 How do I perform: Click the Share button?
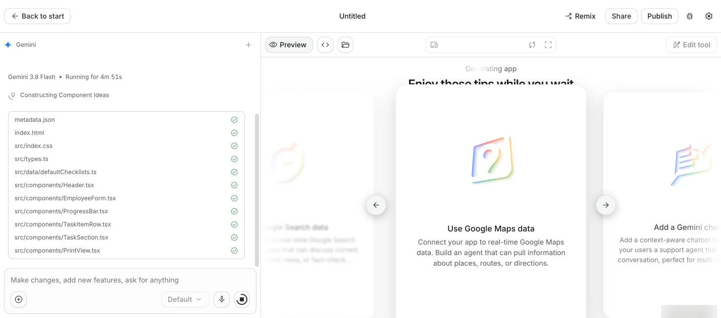pyautogui.click(x=621, y=16)
